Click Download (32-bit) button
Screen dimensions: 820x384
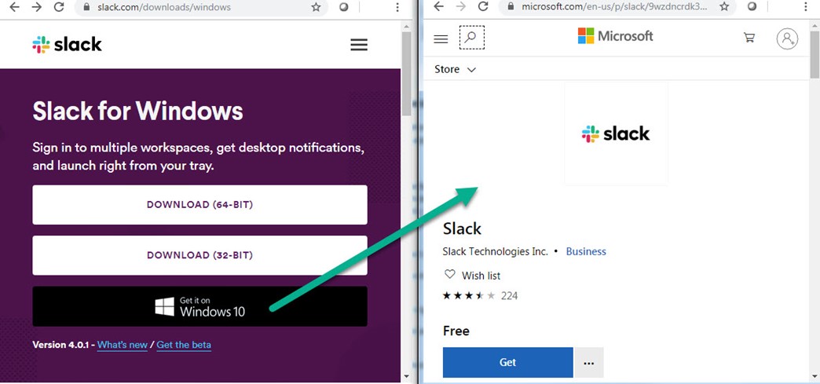pyautogui.click(x=200, y=255)
